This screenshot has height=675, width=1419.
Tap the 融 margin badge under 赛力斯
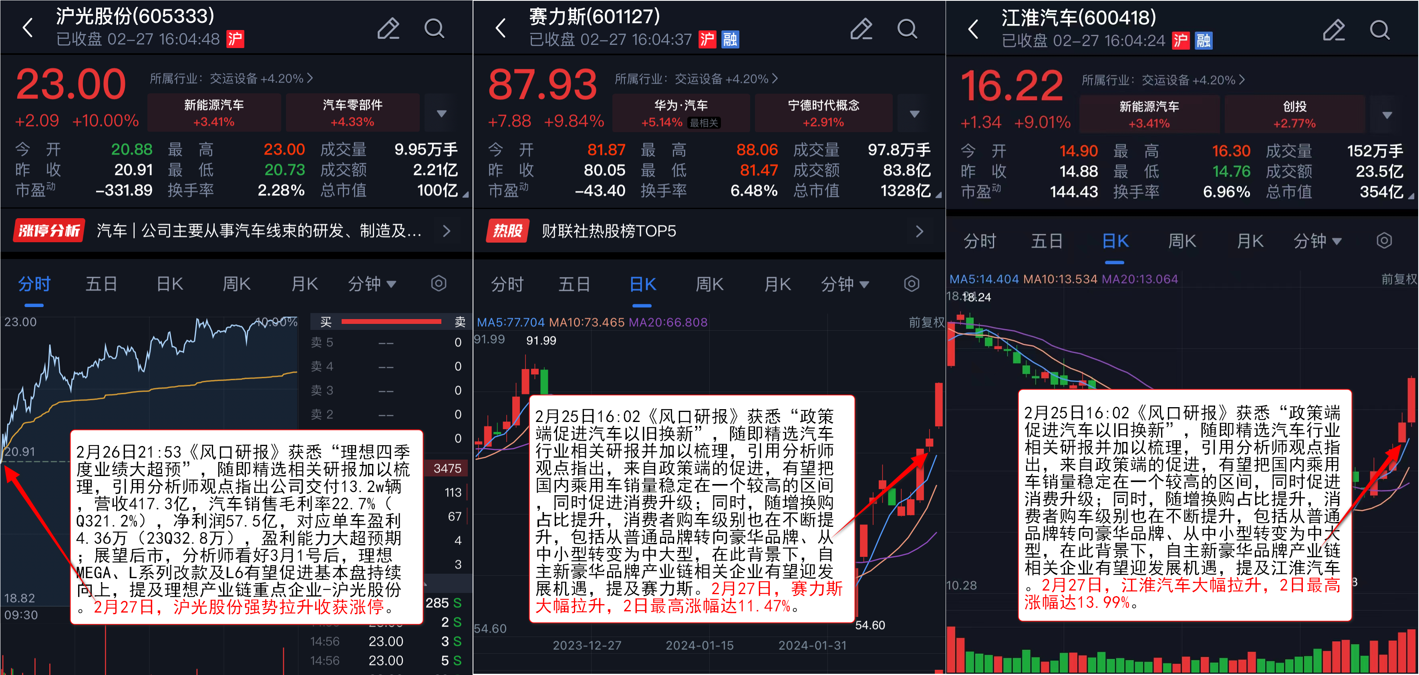pos(730,40)
